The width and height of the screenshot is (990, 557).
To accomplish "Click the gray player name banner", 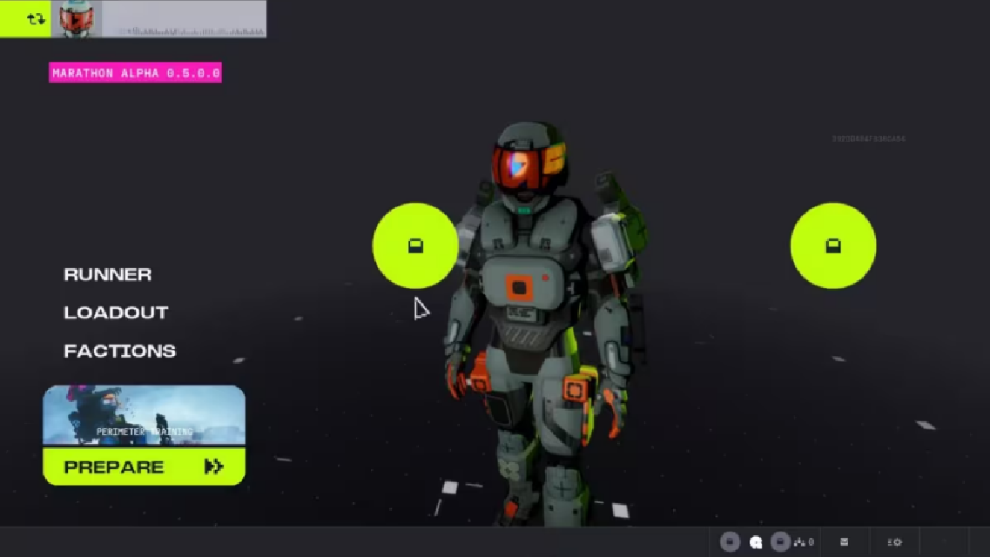I will coord(184,18).
